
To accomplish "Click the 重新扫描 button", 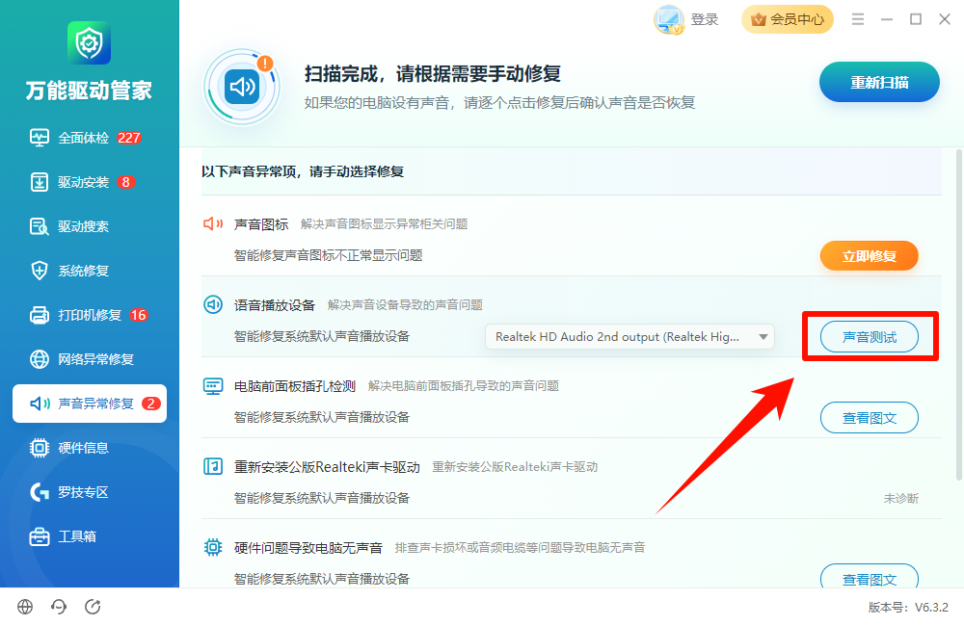I will click(x=879, y=82).
